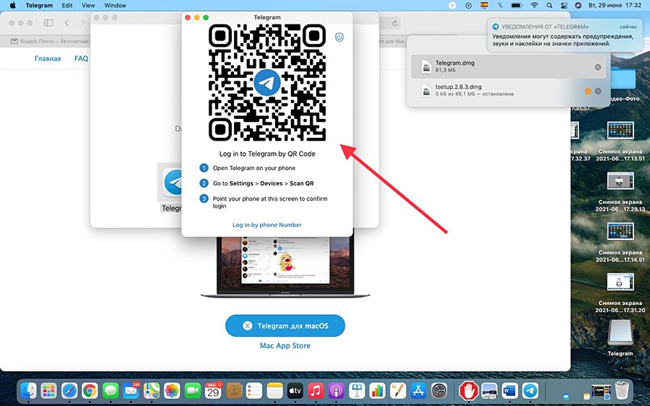This screenshot has height=406, width=650.
Task: Open the Spanish flag input source menu
Action: coord(484,5)
